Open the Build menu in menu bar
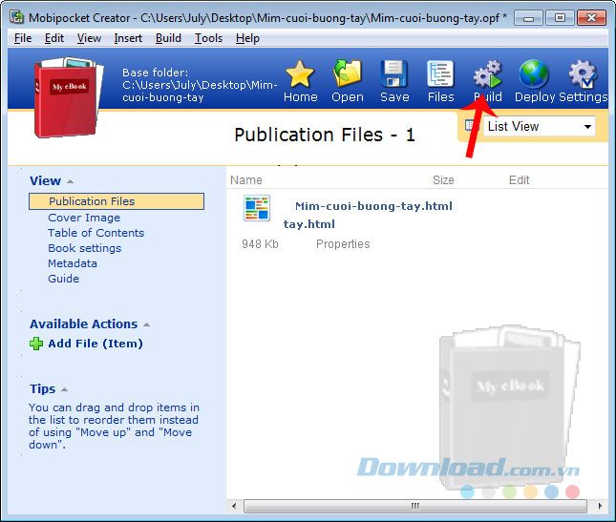The height and width of the screenshot is (522, 616). click(168, 38)
